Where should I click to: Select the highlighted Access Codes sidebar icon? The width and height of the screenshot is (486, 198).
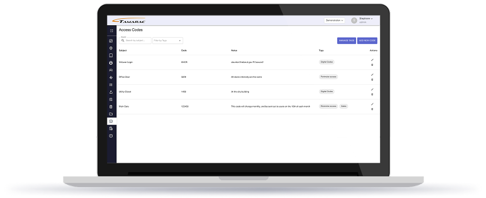click(x=111, y=121)
